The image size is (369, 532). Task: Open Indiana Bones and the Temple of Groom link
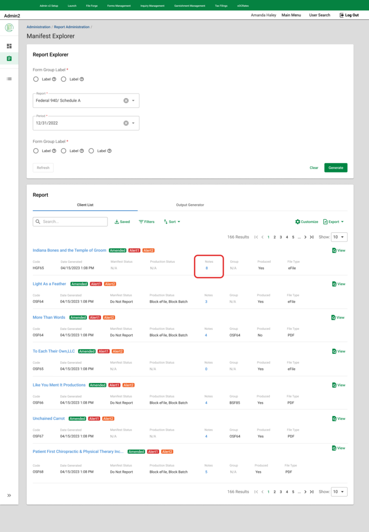[x=69, y=250]
